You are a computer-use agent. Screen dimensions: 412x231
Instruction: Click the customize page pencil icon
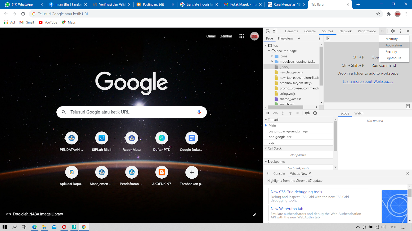(x=255, y=215)
